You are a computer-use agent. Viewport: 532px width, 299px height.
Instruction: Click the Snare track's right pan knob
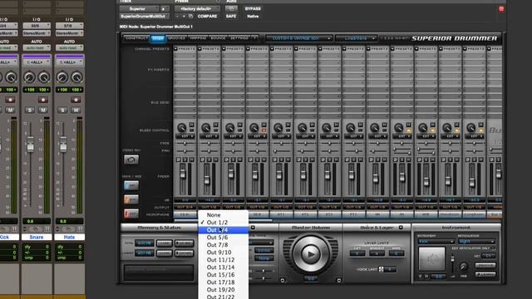coord(44,77)
